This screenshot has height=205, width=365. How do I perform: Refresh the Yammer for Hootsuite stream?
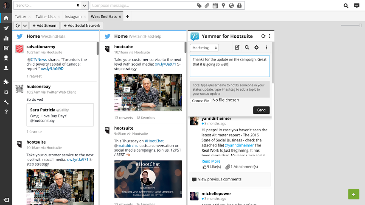pos(263,36)
